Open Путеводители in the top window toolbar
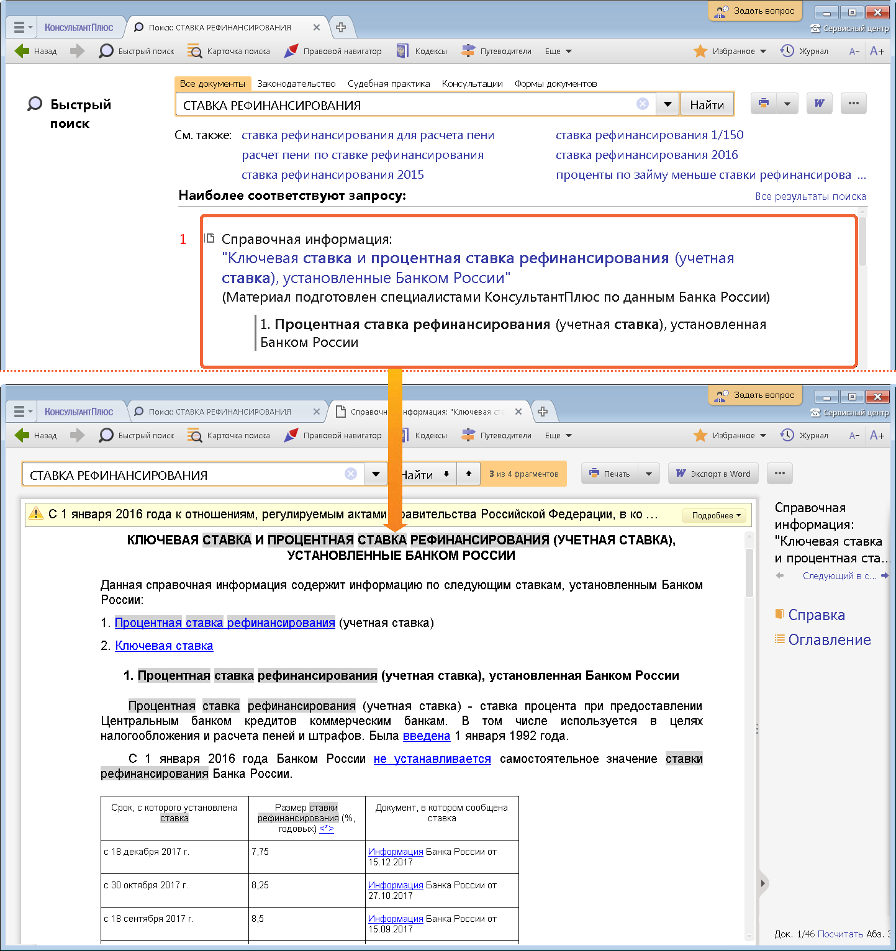This screenshot has width=896, height=951. coord(496,51)
